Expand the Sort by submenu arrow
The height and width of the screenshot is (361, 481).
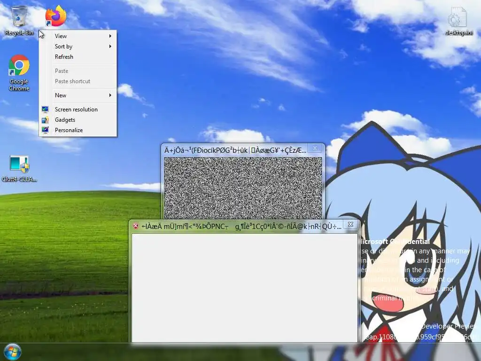(x=110, y=47)
